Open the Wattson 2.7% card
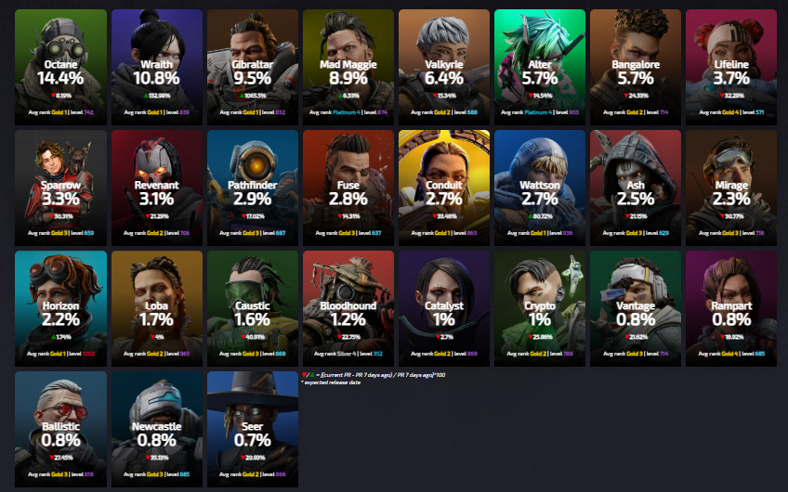788x492 pixels. click(540, 188)
